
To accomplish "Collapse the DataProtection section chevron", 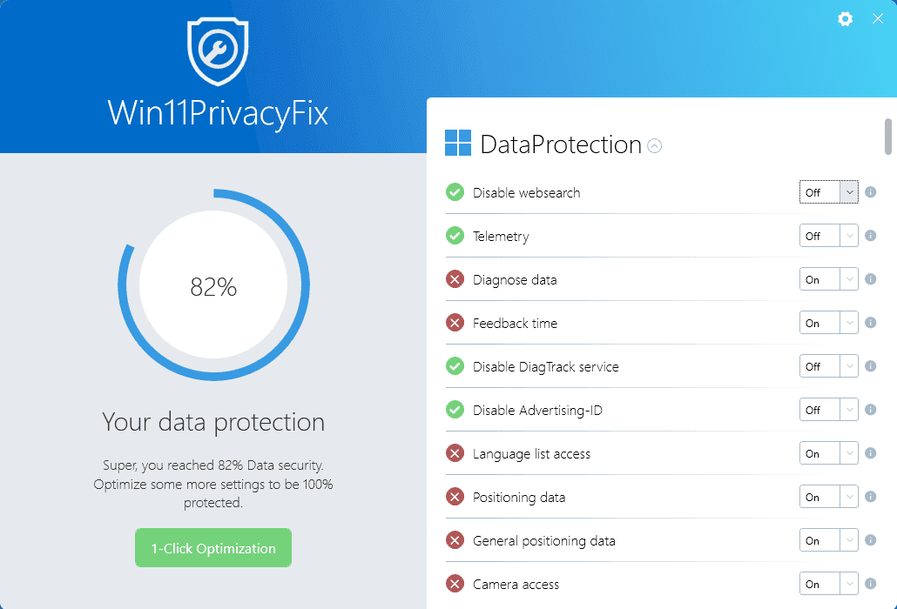I will [x=655, y=146].
